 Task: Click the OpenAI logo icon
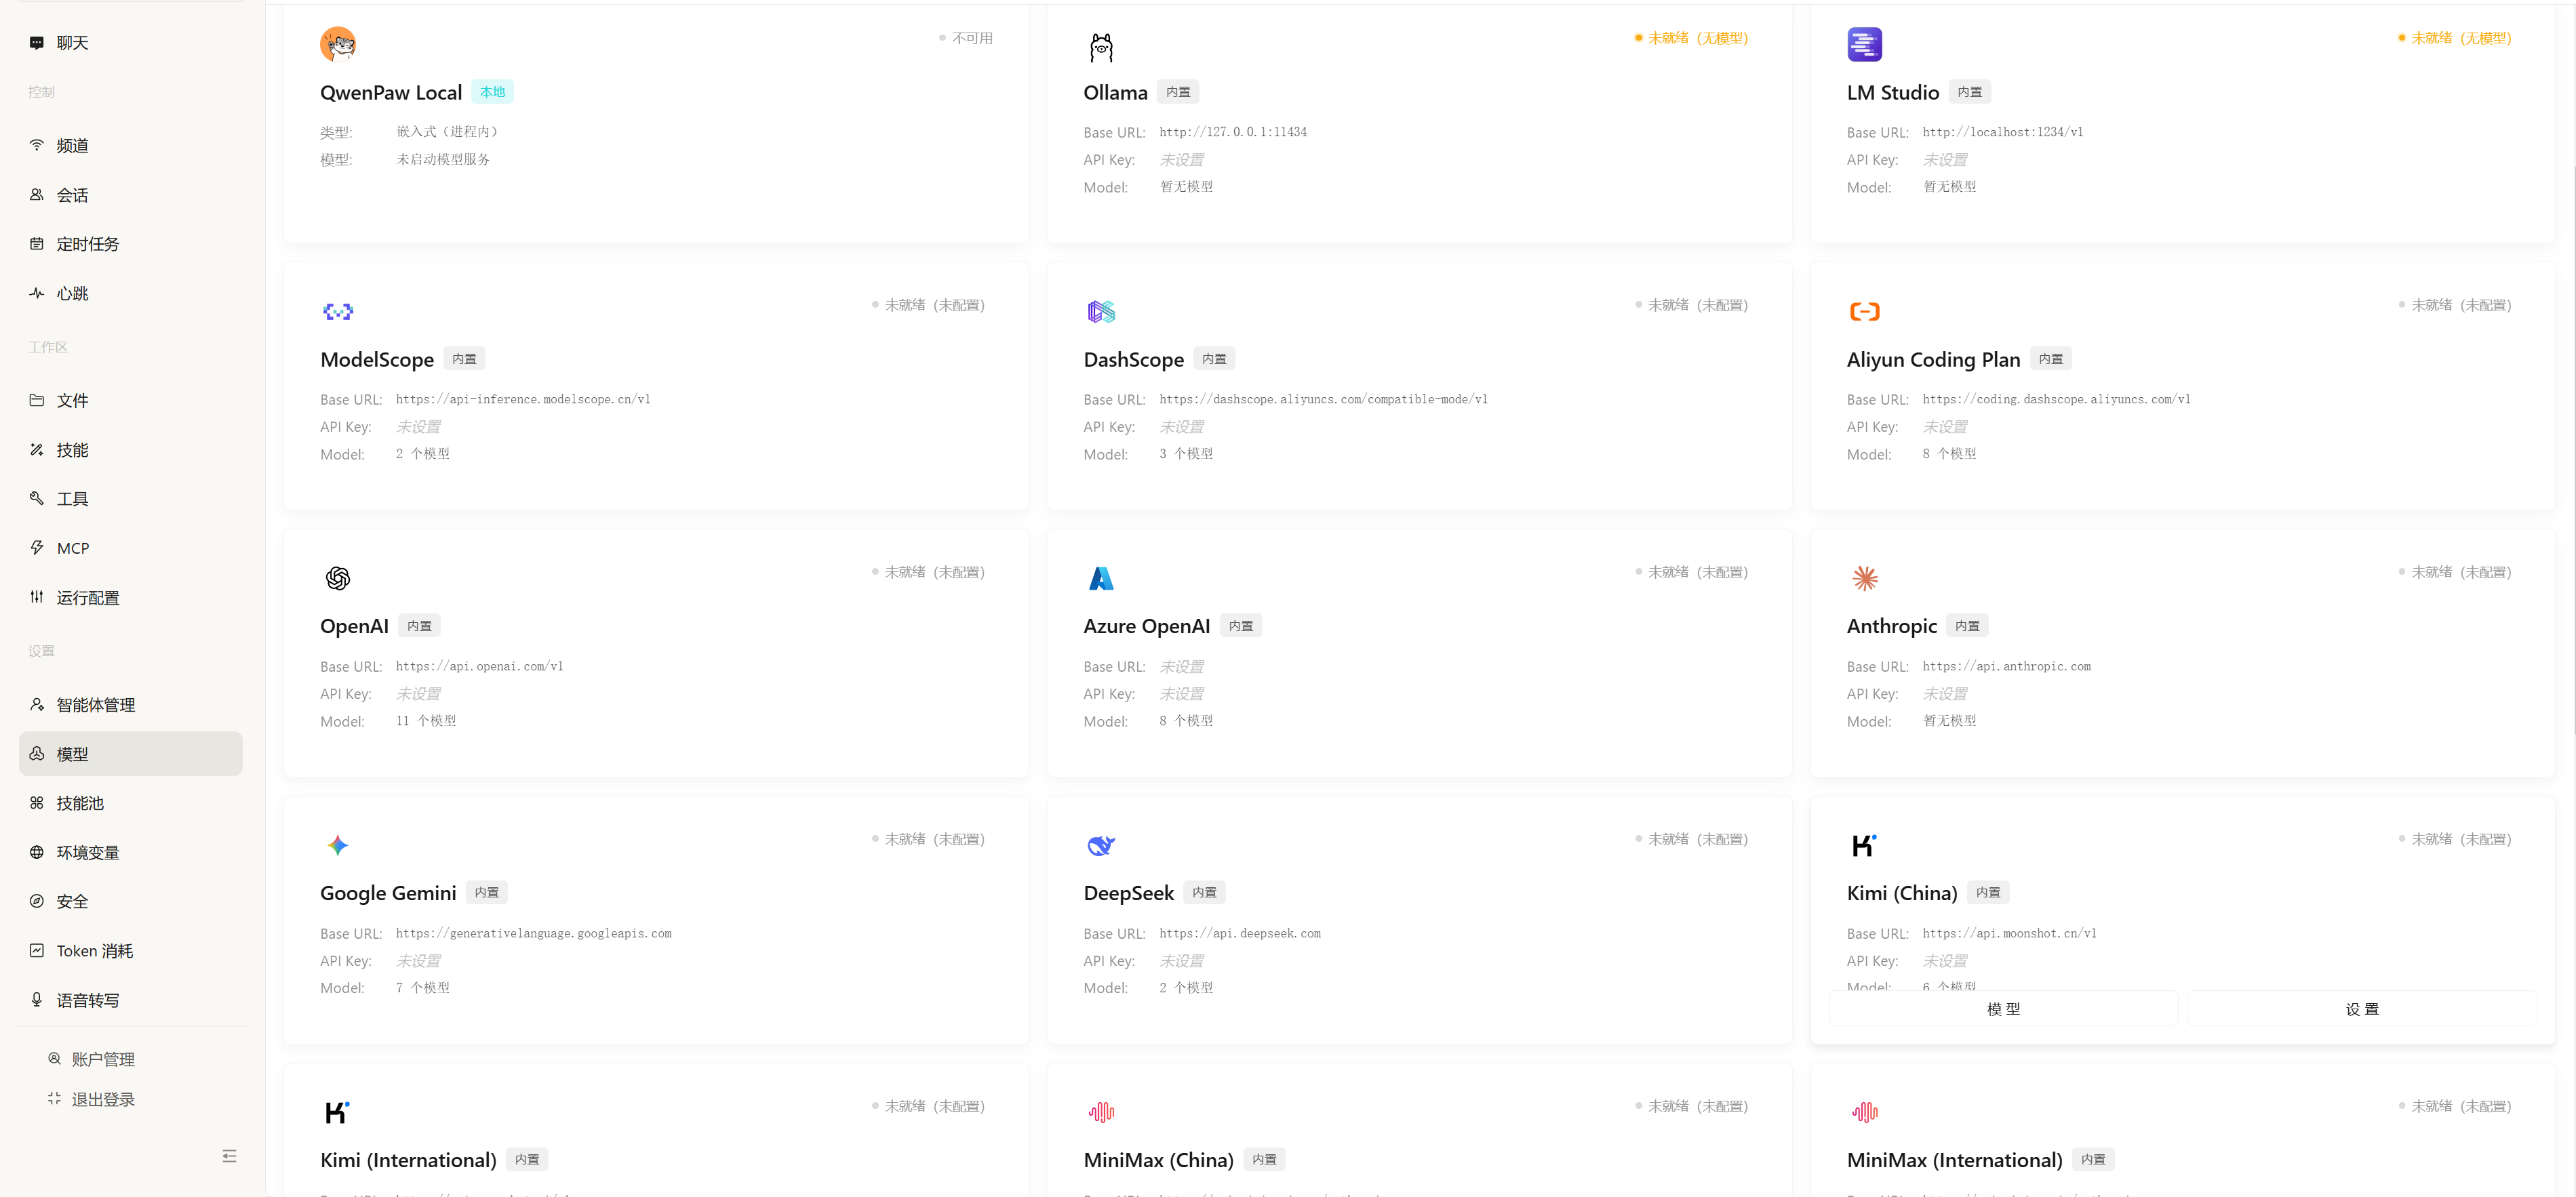point(338,578)
